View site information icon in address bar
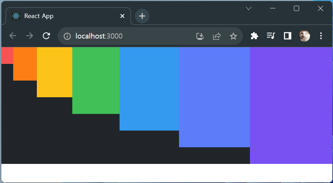This screenshot has width=333, height=183. point(67,36)
